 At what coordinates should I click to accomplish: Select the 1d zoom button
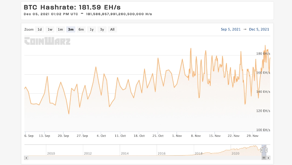tap(40, 29)
